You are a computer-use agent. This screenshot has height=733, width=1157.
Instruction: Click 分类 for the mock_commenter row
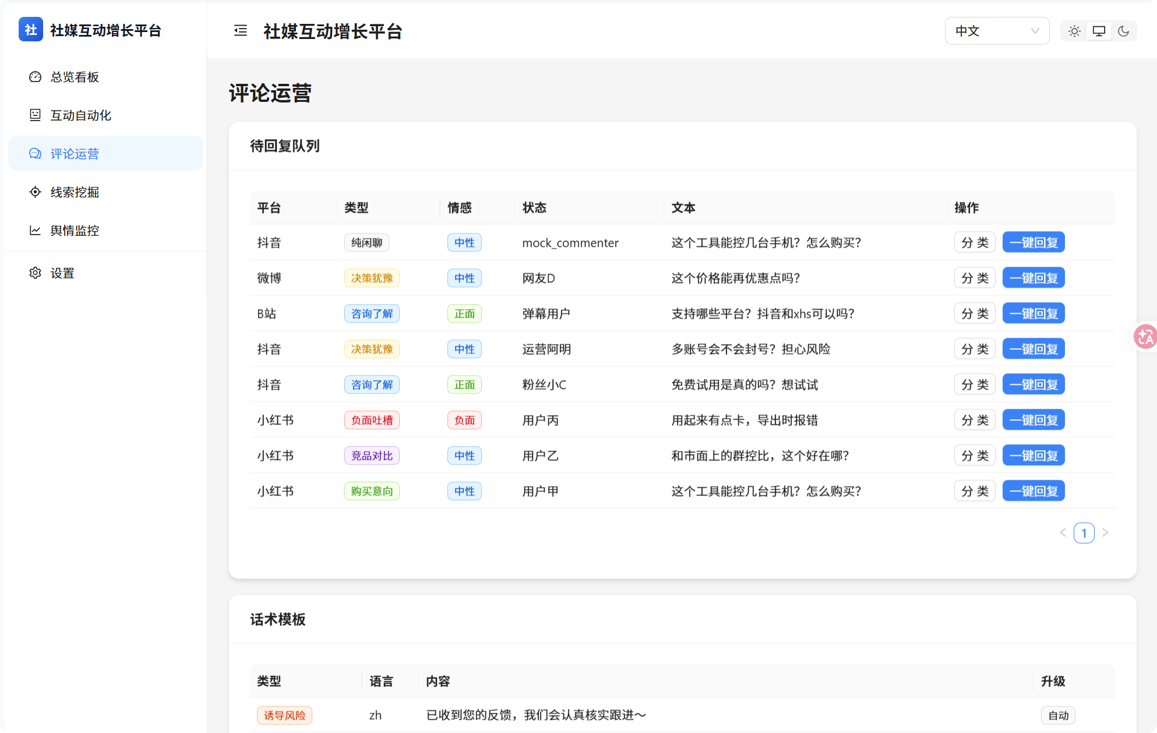[975, 243]
